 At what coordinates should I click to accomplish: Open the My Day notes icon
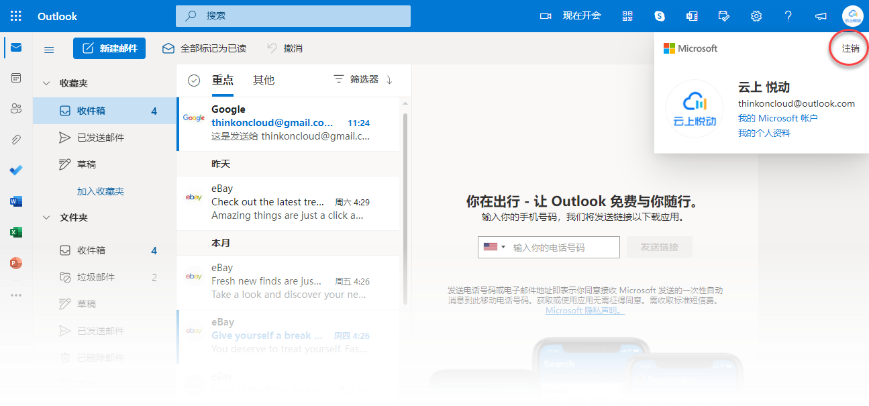[x=724, y=16]
